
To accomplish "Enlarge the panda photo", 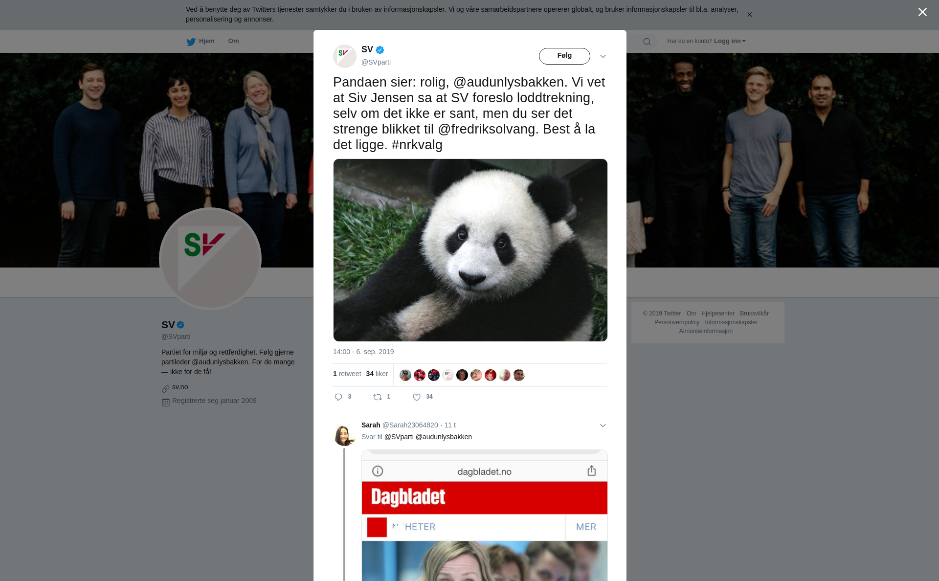I will 470,250.
